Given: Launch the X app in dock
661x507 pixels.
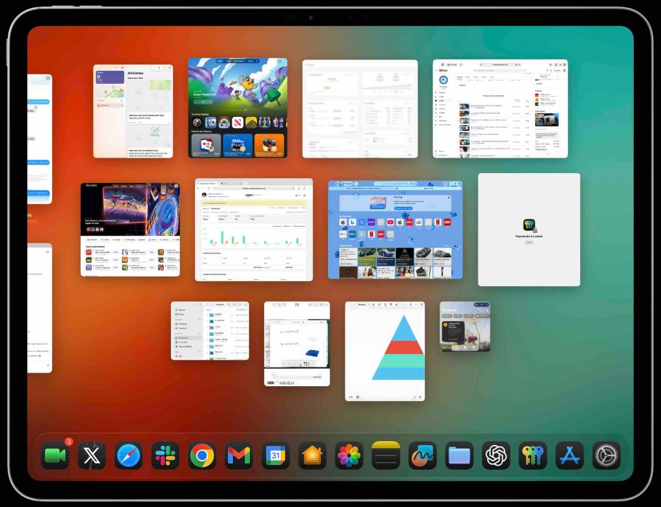Looking at the screenshot, I should click(92, 456).
